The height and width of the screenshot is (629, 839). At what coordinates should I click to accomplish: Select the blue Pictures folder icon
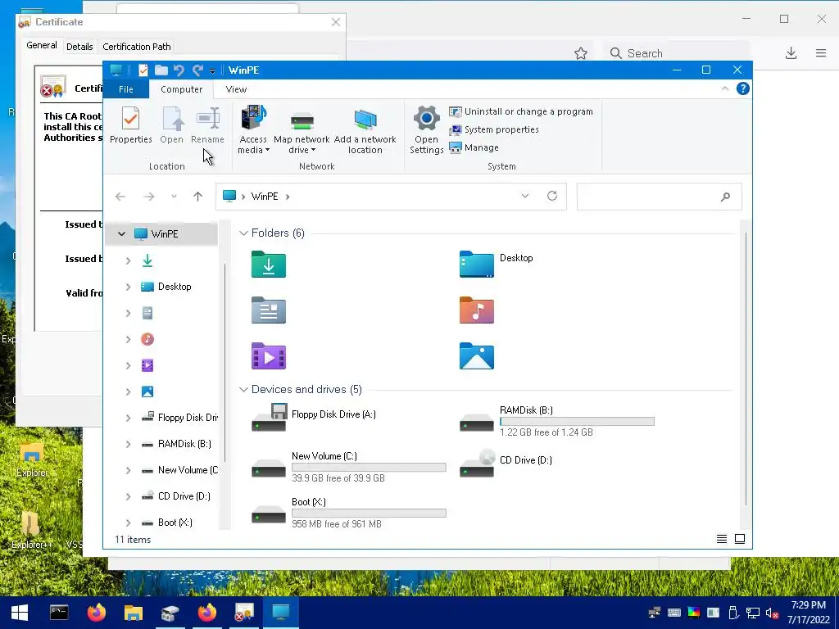point(476,356)
